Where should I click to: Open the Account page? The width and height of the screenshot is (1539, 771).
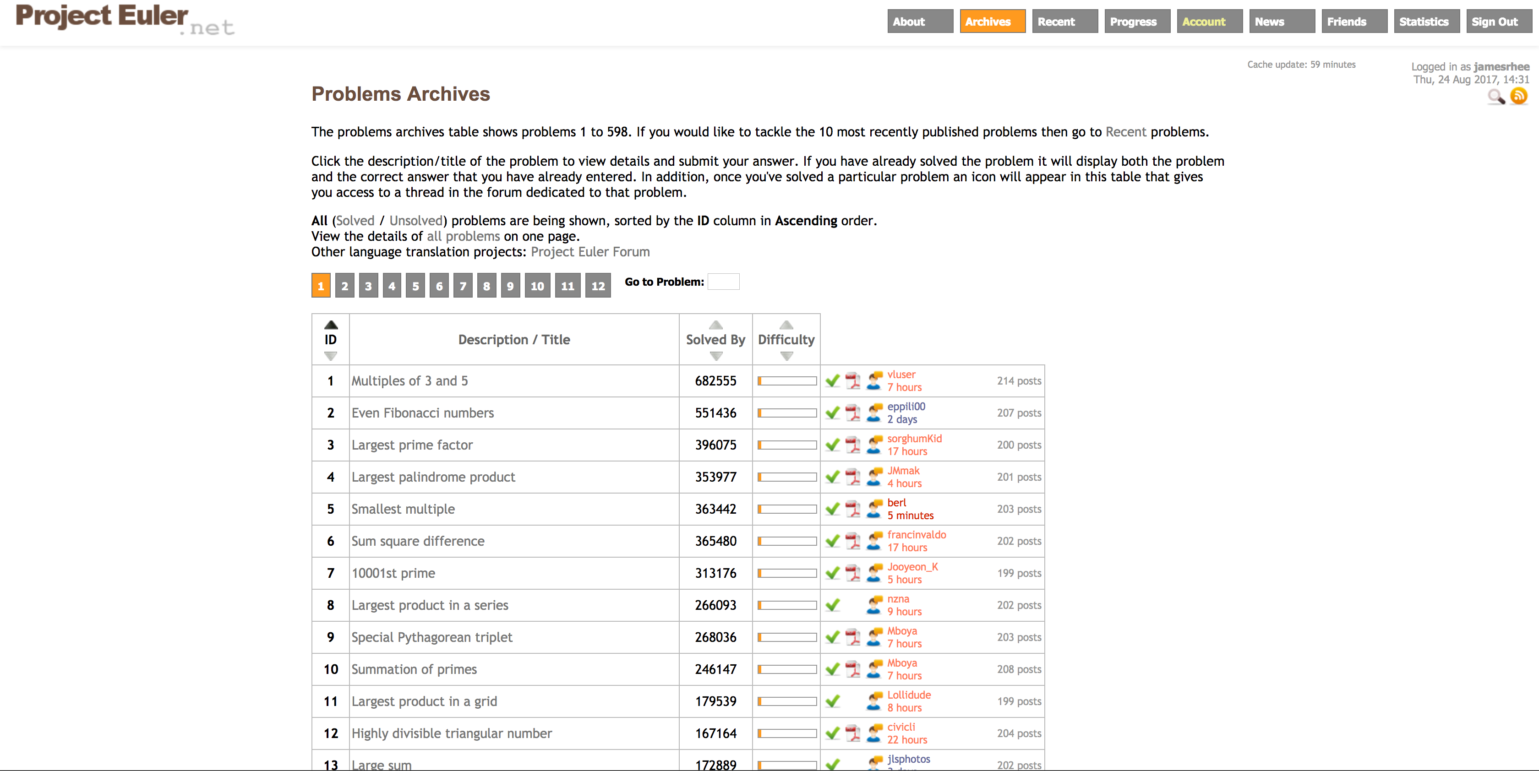(x=1210, y=22)
